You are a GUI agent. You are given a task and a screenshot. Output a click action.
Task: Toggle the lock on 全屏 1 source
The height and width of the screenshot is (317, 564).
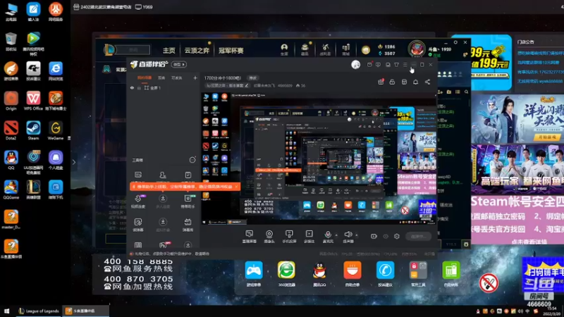click(139, 87)
